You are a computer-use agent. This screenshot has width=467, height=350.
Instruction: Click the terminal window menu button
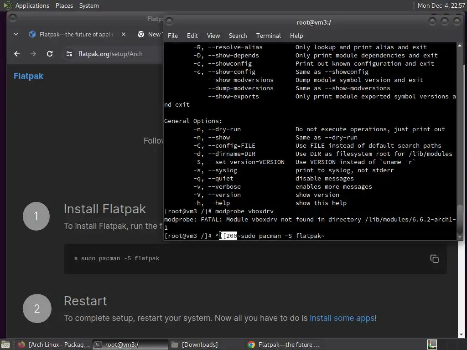[169, 21]
